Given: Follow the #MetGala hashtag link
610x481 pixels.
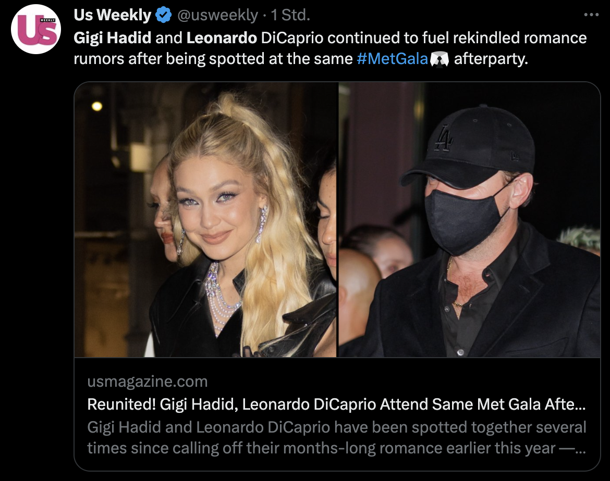Looking at the screenshot, I should coord(392,59).
